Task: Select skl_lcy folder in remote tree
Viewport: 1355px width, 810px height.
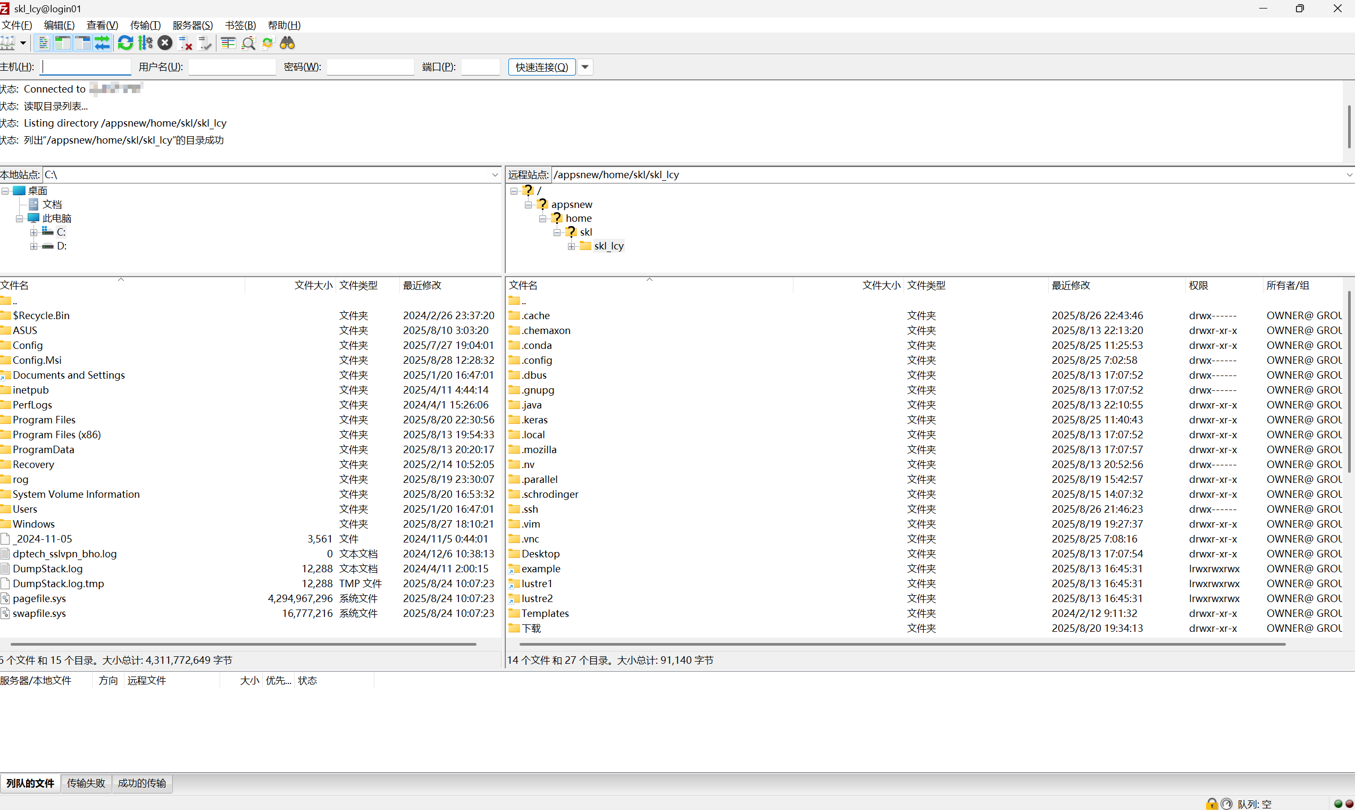Action: point(608,246)
